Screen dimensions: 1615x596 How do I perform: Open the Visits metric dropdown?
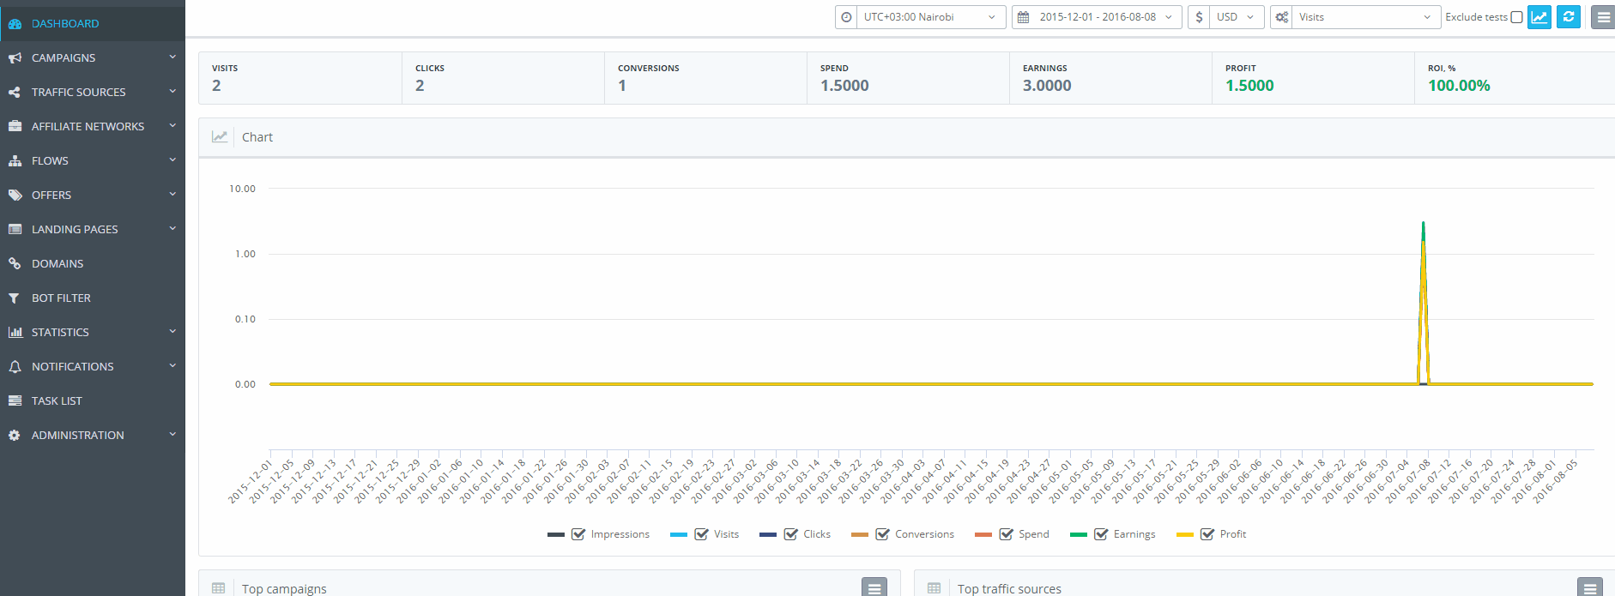[1366, 17]
